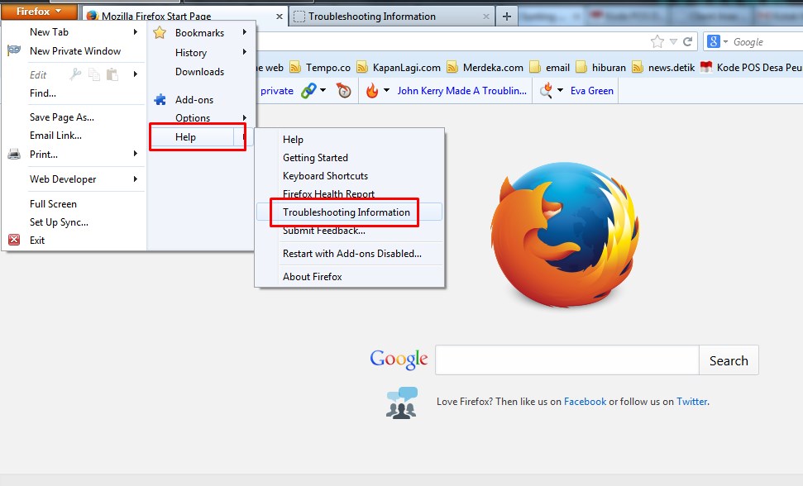Open dropdown beside the magnifier icon

tap(560, 91)
